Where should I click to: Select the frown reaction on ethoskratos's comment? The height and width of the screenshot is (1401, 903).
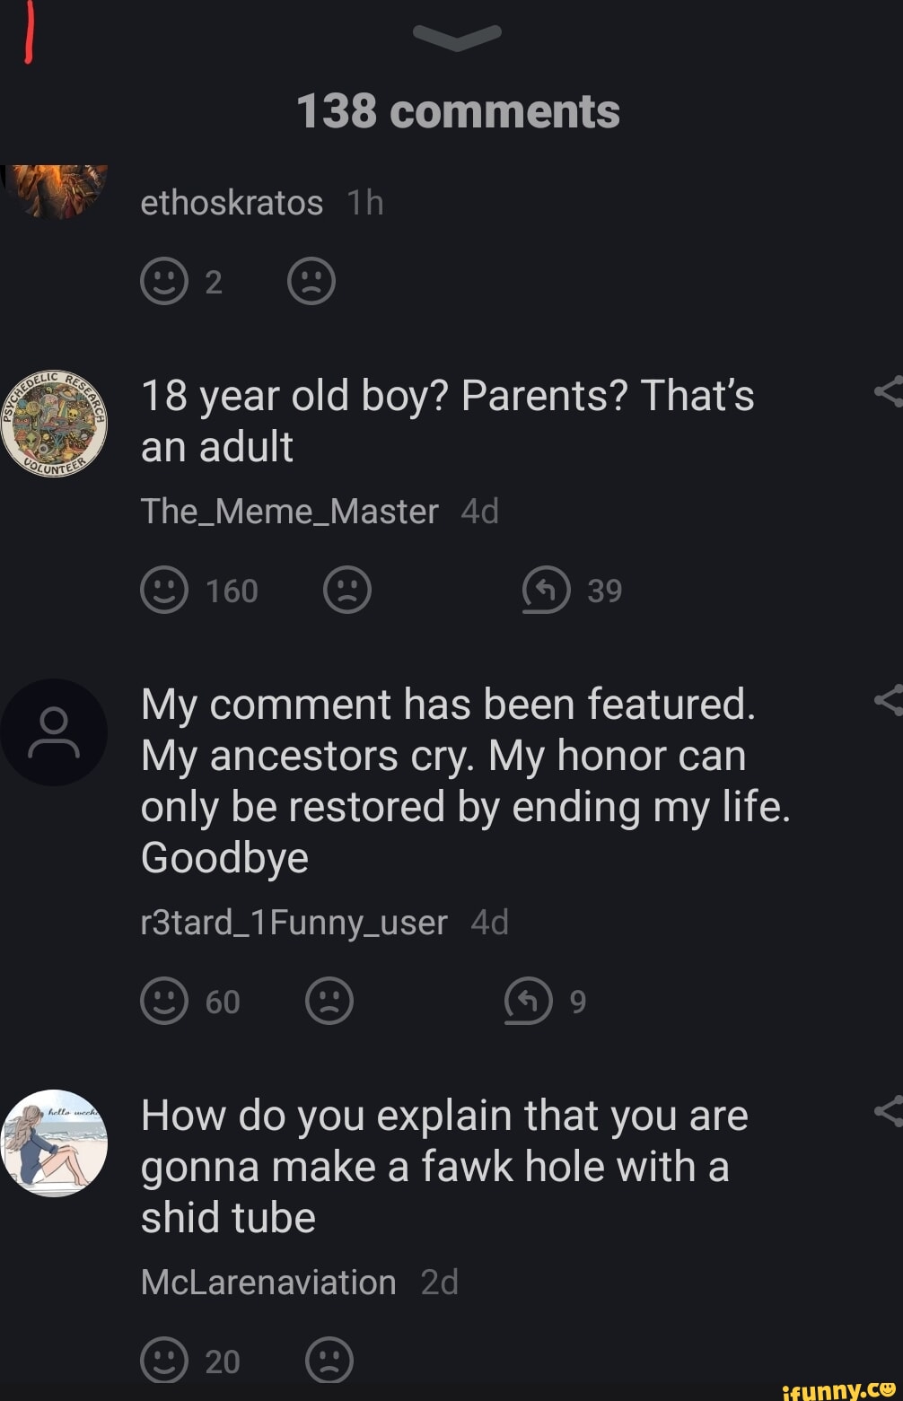311,280
